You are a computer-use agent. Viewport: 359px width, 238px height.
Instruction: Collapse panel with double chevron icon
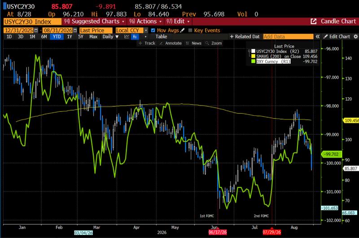coord(318,37)
